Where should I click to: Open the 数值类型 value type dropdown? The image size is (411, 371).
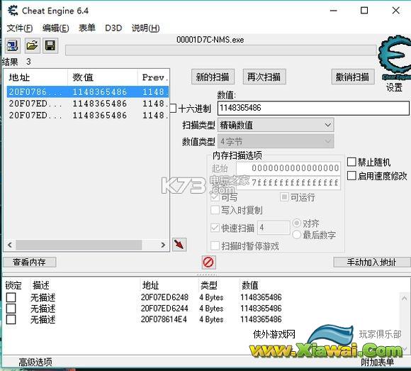(276, 141)
